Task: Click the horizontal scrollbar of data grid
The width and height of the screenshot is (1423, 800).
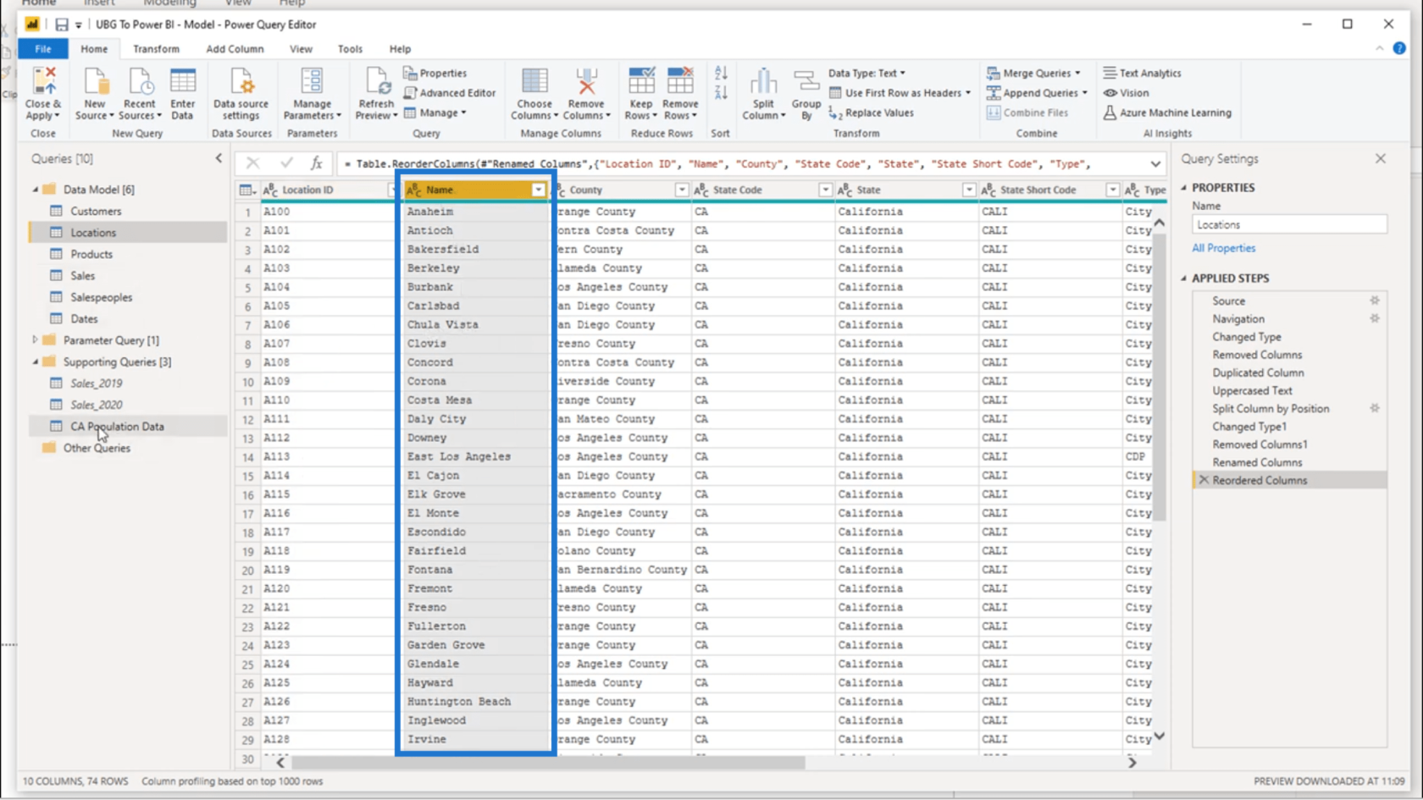Action: (x=548, y=763)
